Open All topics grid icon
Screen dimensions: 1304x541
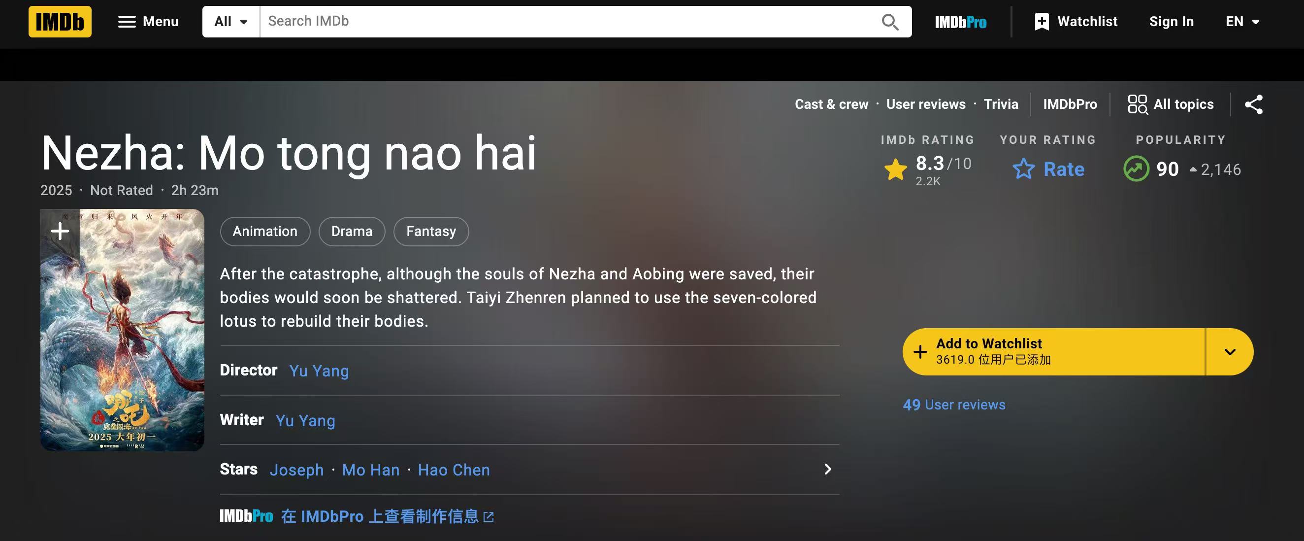click(1138, 104)
